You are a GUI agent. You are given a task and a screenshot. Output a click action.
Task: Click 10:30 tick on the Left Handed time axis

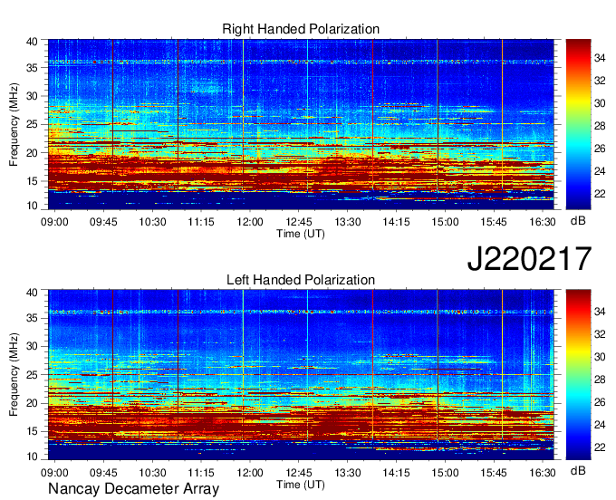[152, 473]
